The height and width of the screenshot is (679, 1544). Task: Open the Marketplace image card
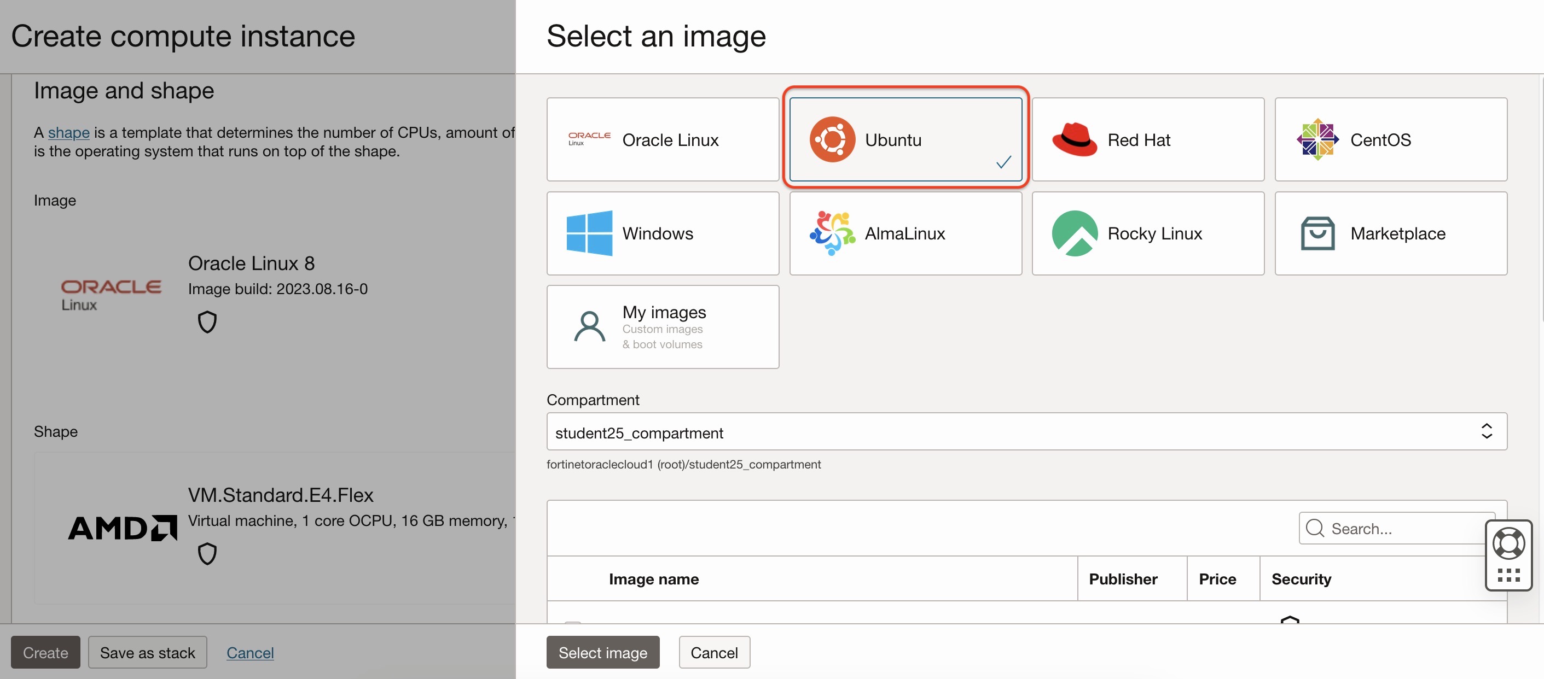click(1391, 233)
